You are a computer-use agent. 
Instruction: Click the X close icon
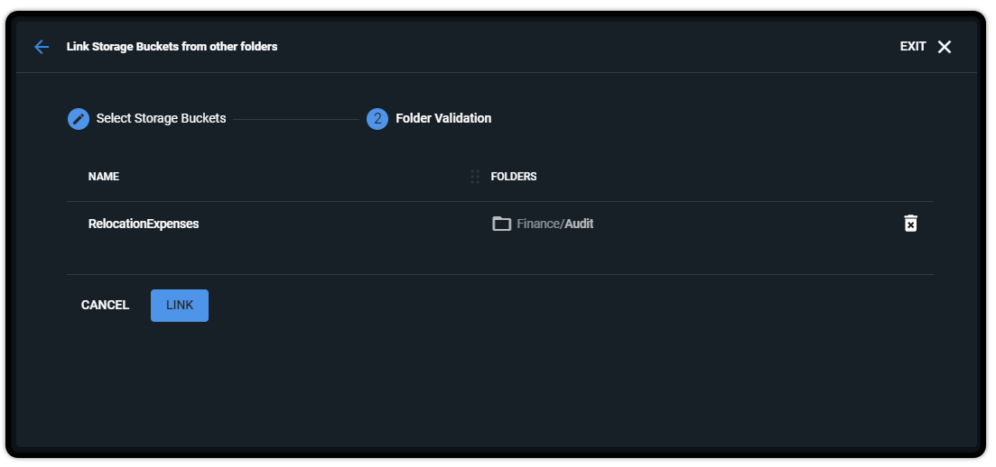coord(945,47)
